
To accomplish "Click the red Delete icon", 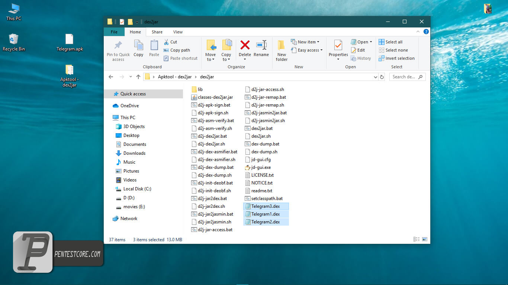I will pyautogui.click(x=245, y=45).
